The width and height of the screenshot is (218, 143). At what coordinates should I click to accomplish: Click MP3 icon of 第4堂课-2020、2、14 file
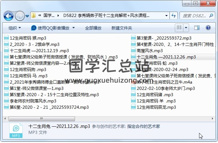click(133, 44)
